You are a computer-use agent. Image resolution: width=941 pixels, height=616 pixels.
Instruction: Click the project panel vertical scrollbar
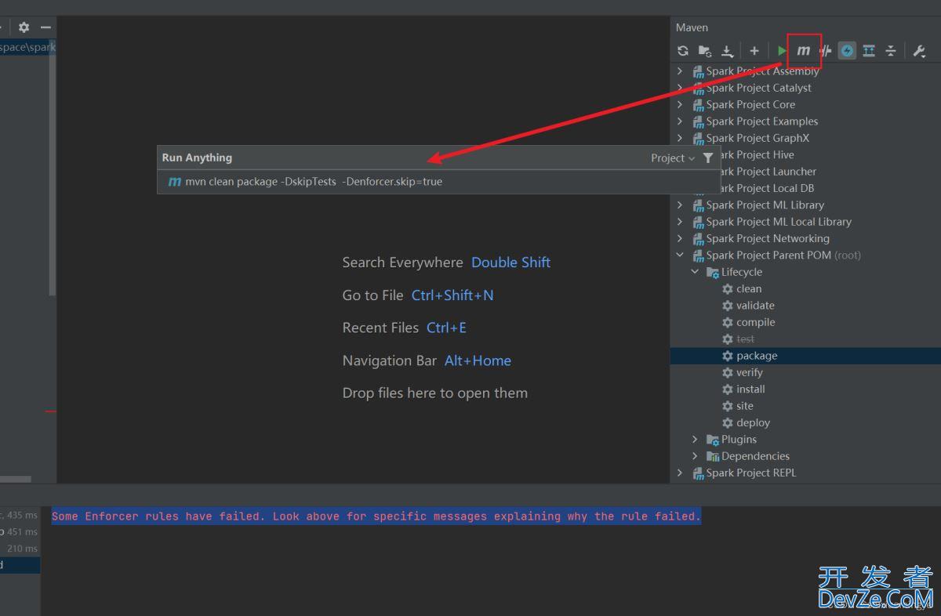[x=53, y=167]
